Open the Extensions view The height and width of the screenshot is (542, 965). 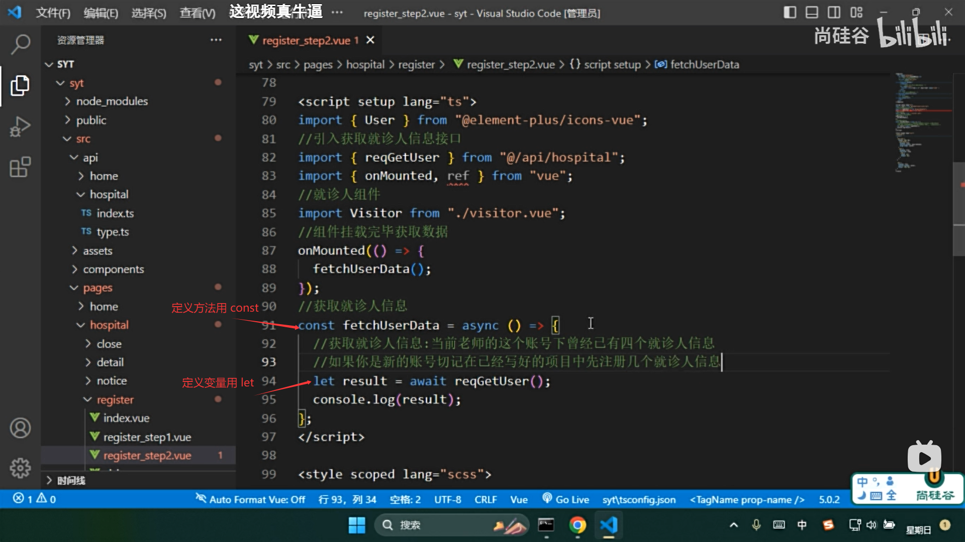[20, 167]
